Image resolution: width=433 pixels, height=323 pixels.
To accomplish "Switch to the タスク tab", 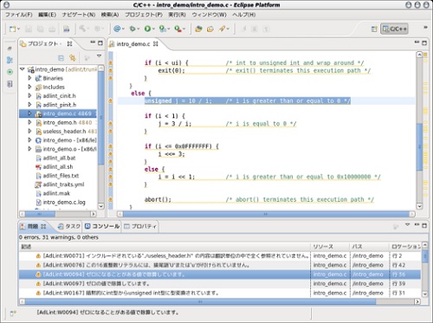I will coord(69,226).
